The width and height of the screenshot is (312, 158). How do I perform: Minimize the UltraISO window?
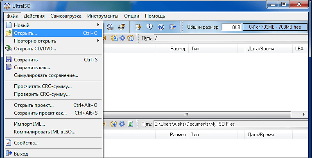pos(272,5)
